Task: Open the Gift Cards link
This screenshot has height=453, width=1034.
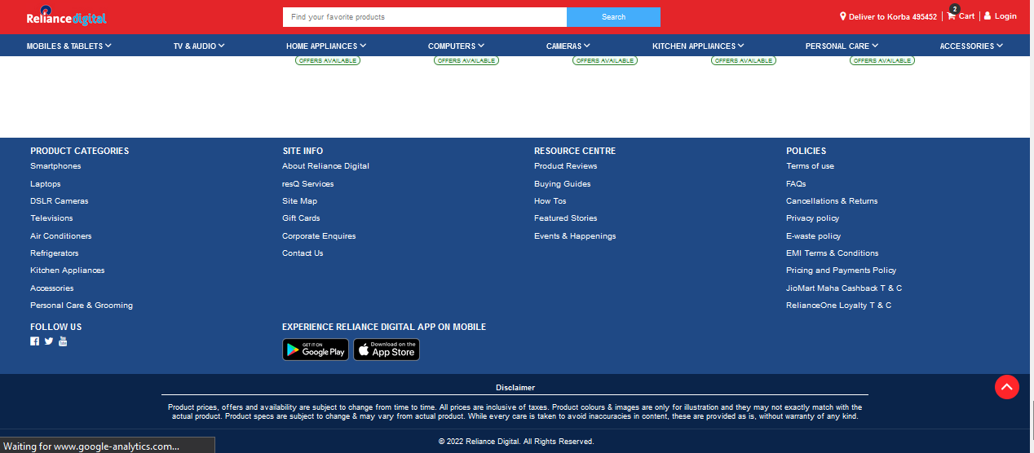Action: (x=301, y=218)
